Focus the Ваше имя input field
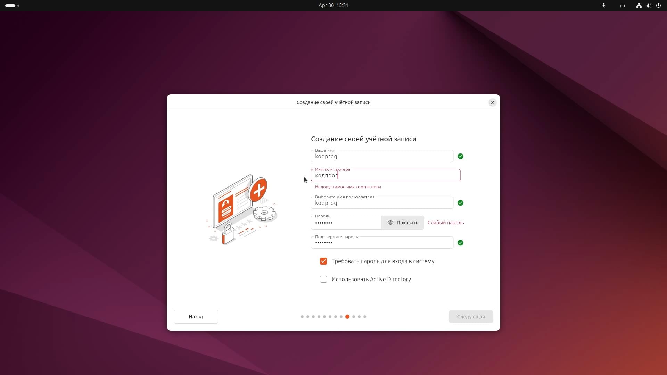This screenshot has height=375, width=667. 382,156
